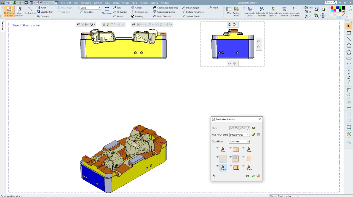Choose the Section Line tool
This screenshot has width=353, height=198.
[30, 11]
